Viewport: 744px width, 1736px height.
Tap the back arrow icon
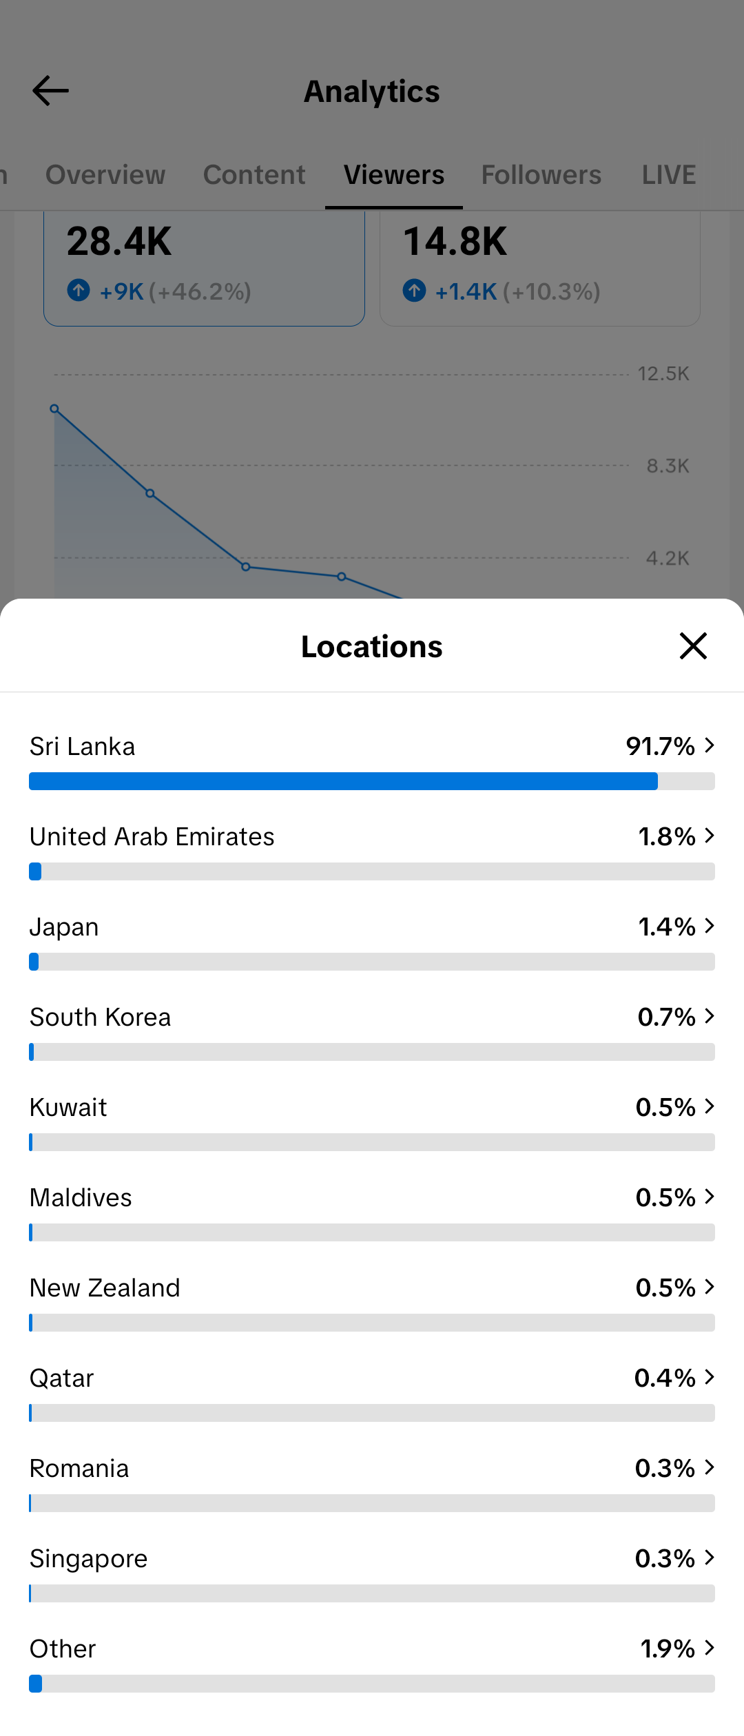pyautogui.click(x=50, y=91)
